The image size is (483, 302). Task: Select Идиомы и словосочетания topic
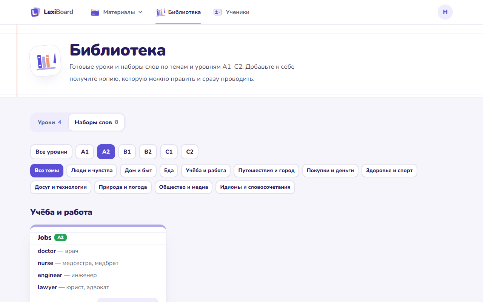(x=255, y=187)
